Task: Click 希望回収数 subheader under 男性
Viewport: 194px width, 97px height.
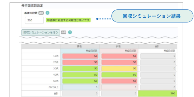Action: point(92,51)
